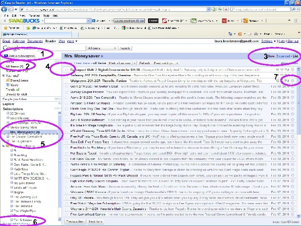Screen dimensions: 301x226
Task: Click the circle icon on Taco Bell row
Action: [x=293, y=142]
